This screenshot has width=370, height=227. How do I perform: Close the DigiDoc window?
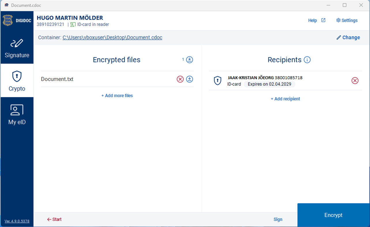click(x=361, y=5)
